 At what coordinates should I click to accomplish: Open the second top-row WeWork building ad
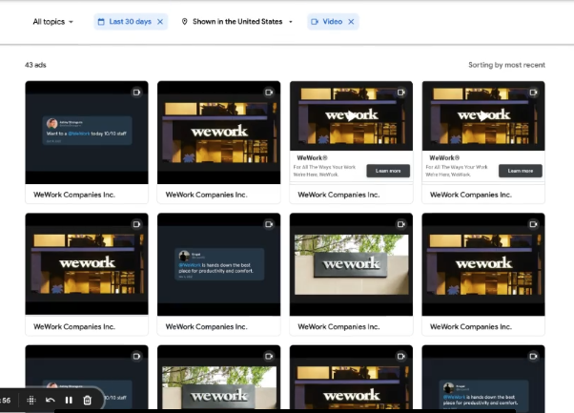tap(218, 132)
